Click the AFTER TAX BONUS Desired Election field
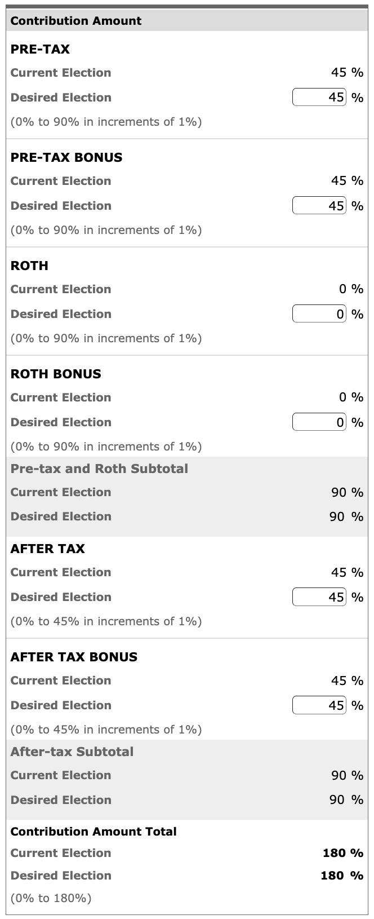 pos(319,705)
